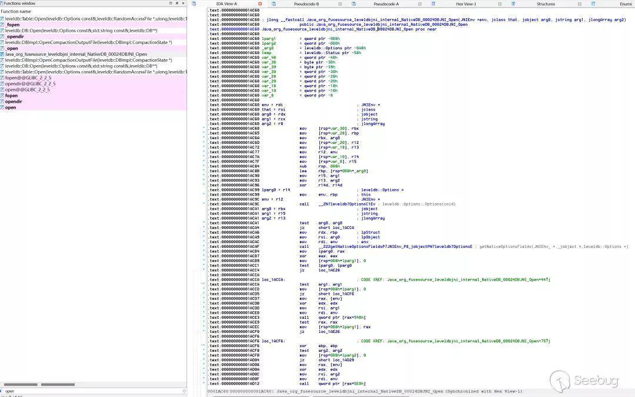The width and height of the screenshot is (635, 397).
Task: Toggle breakpoint dot at address 1AC84
Action: [203, 166]
